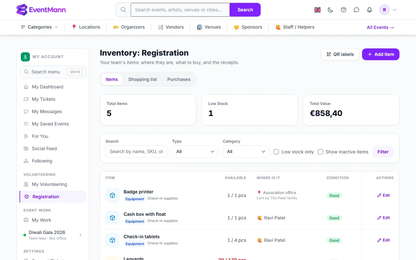Screen dimensions: 416x260
Task: Click the Check-in tablets item icon
Action: point(112,240)
